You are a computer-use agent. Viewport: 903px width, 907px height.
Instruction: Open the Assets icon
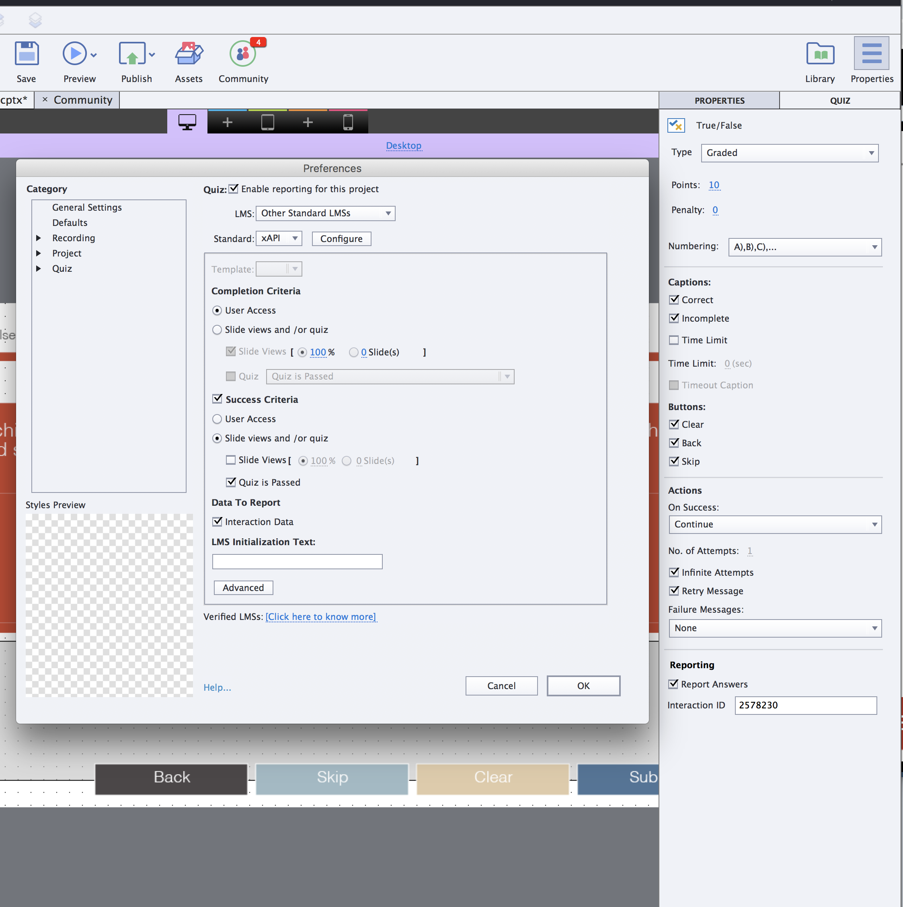pyautogui.click(x=189, y=53)
